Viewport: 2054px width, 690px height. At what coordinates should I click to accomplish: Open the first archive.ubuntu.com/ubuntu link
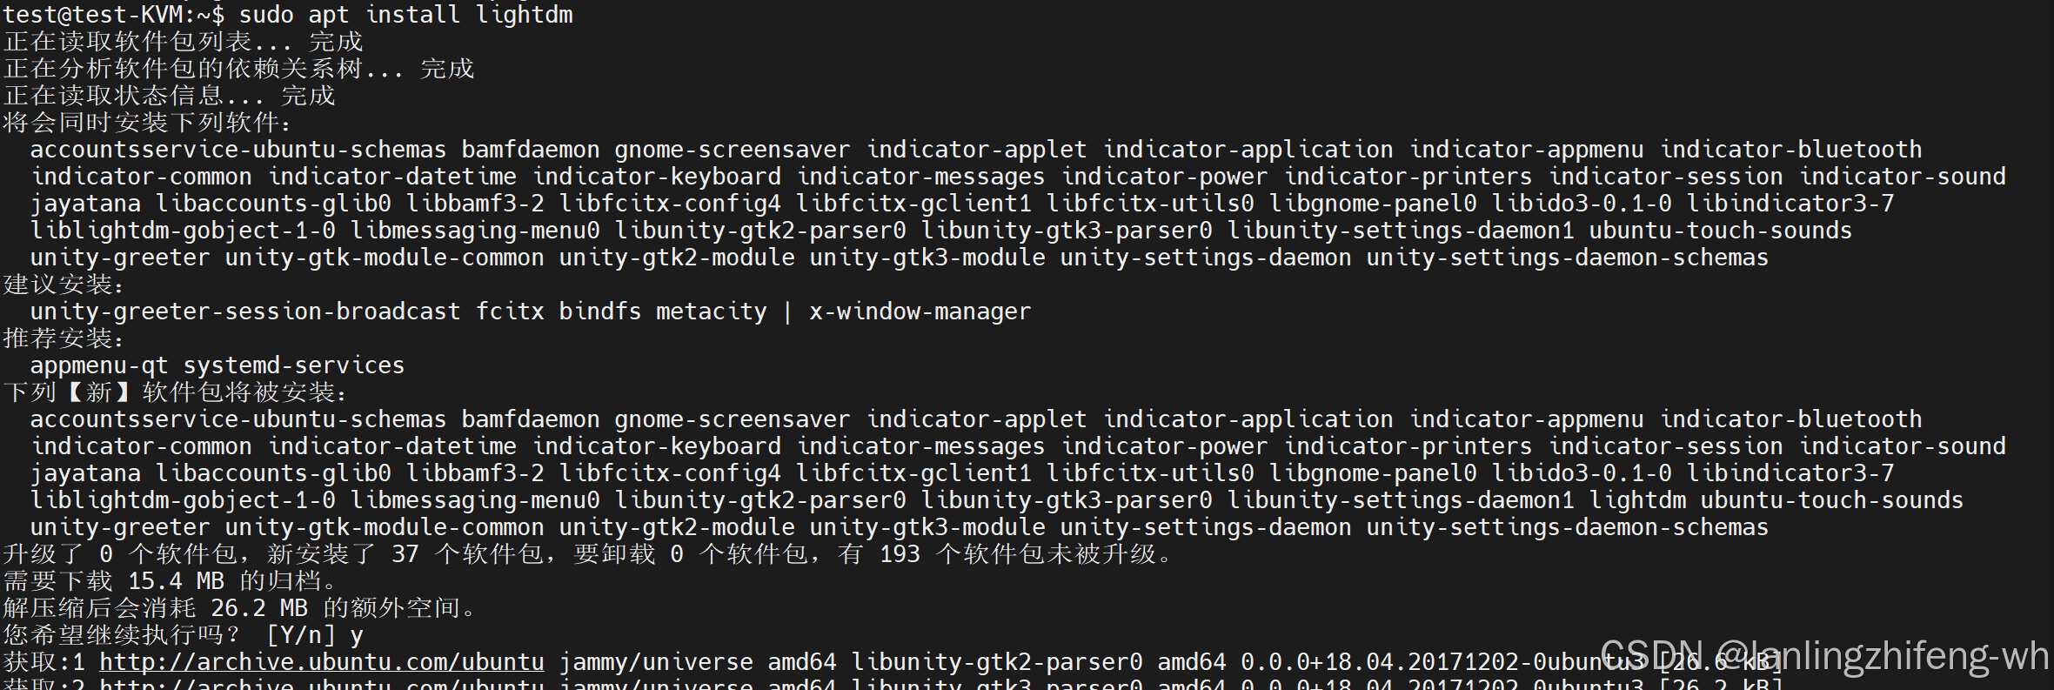[x=322, y=662]
